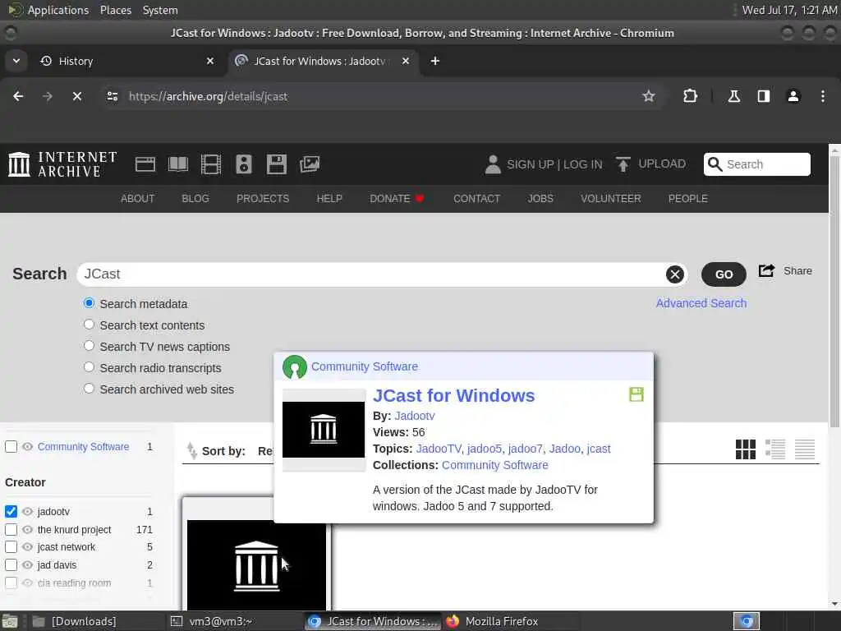Click the JCast result thumbnail in popup
Viewport: 841px width, 631px height.
324,430
